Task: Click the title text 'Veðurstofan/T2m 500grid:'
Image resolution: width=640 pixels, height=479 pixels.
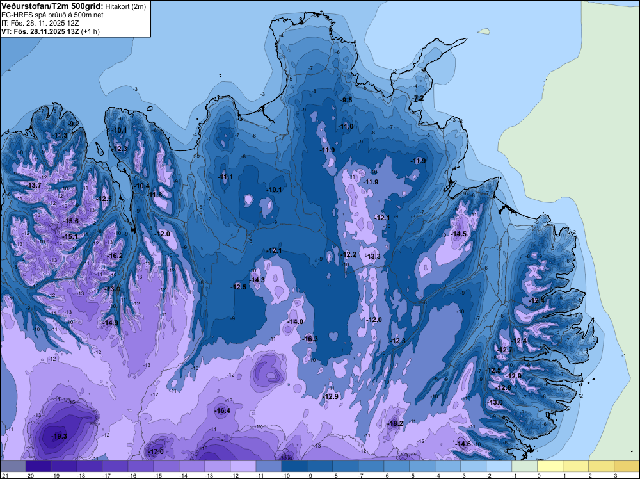Action: (x=52, y=6)
